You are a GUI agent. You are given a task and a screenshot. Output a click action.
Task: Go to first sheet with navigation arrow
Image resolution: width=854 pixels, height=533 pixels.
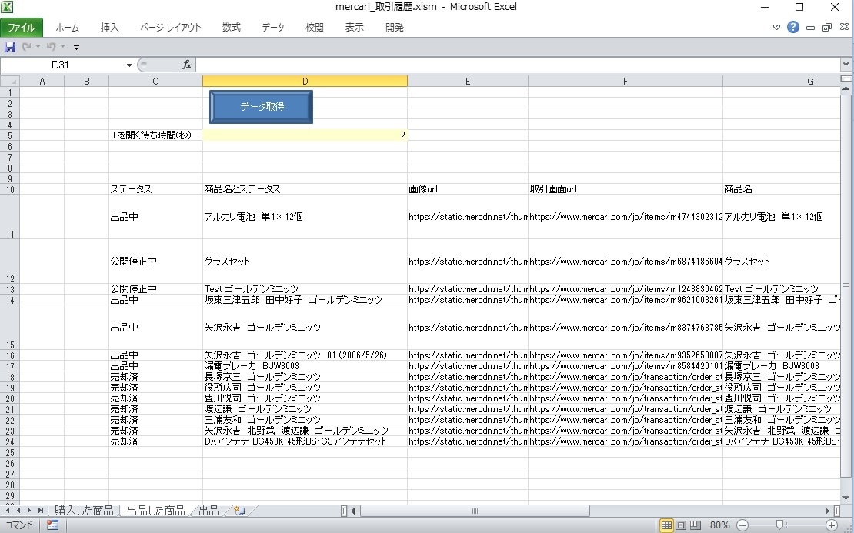click(x=6, y=510)
